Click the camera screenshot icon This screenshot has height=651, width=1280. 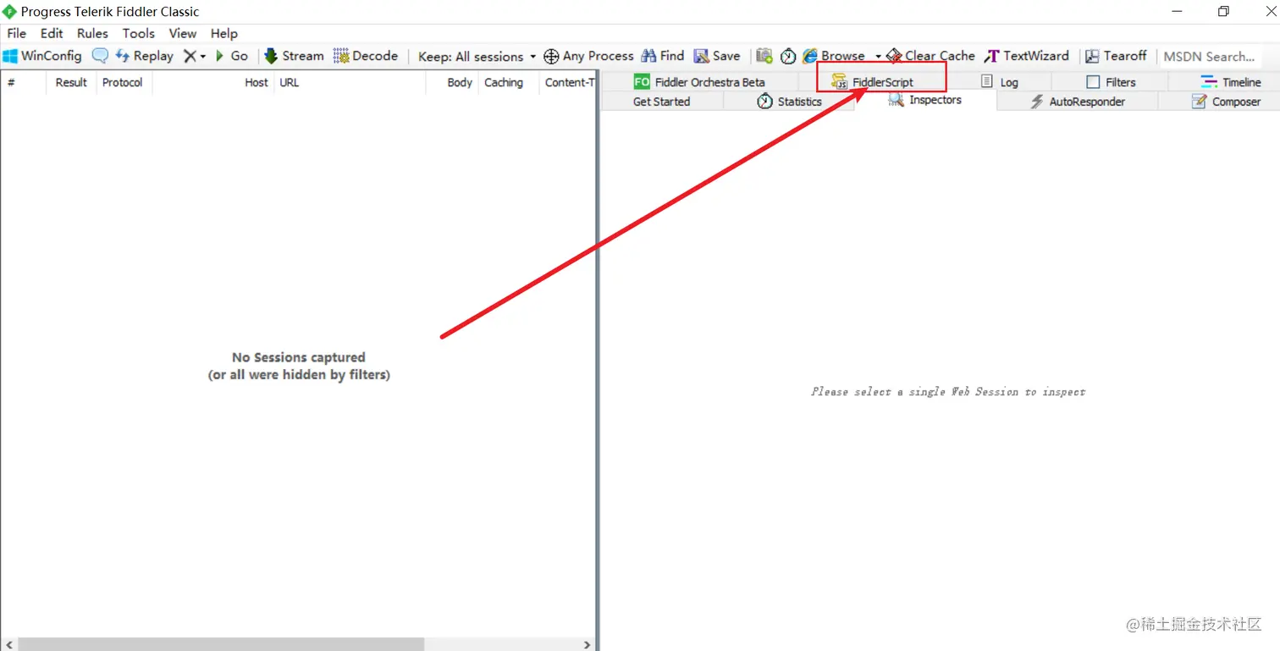[x=764, y=56]
